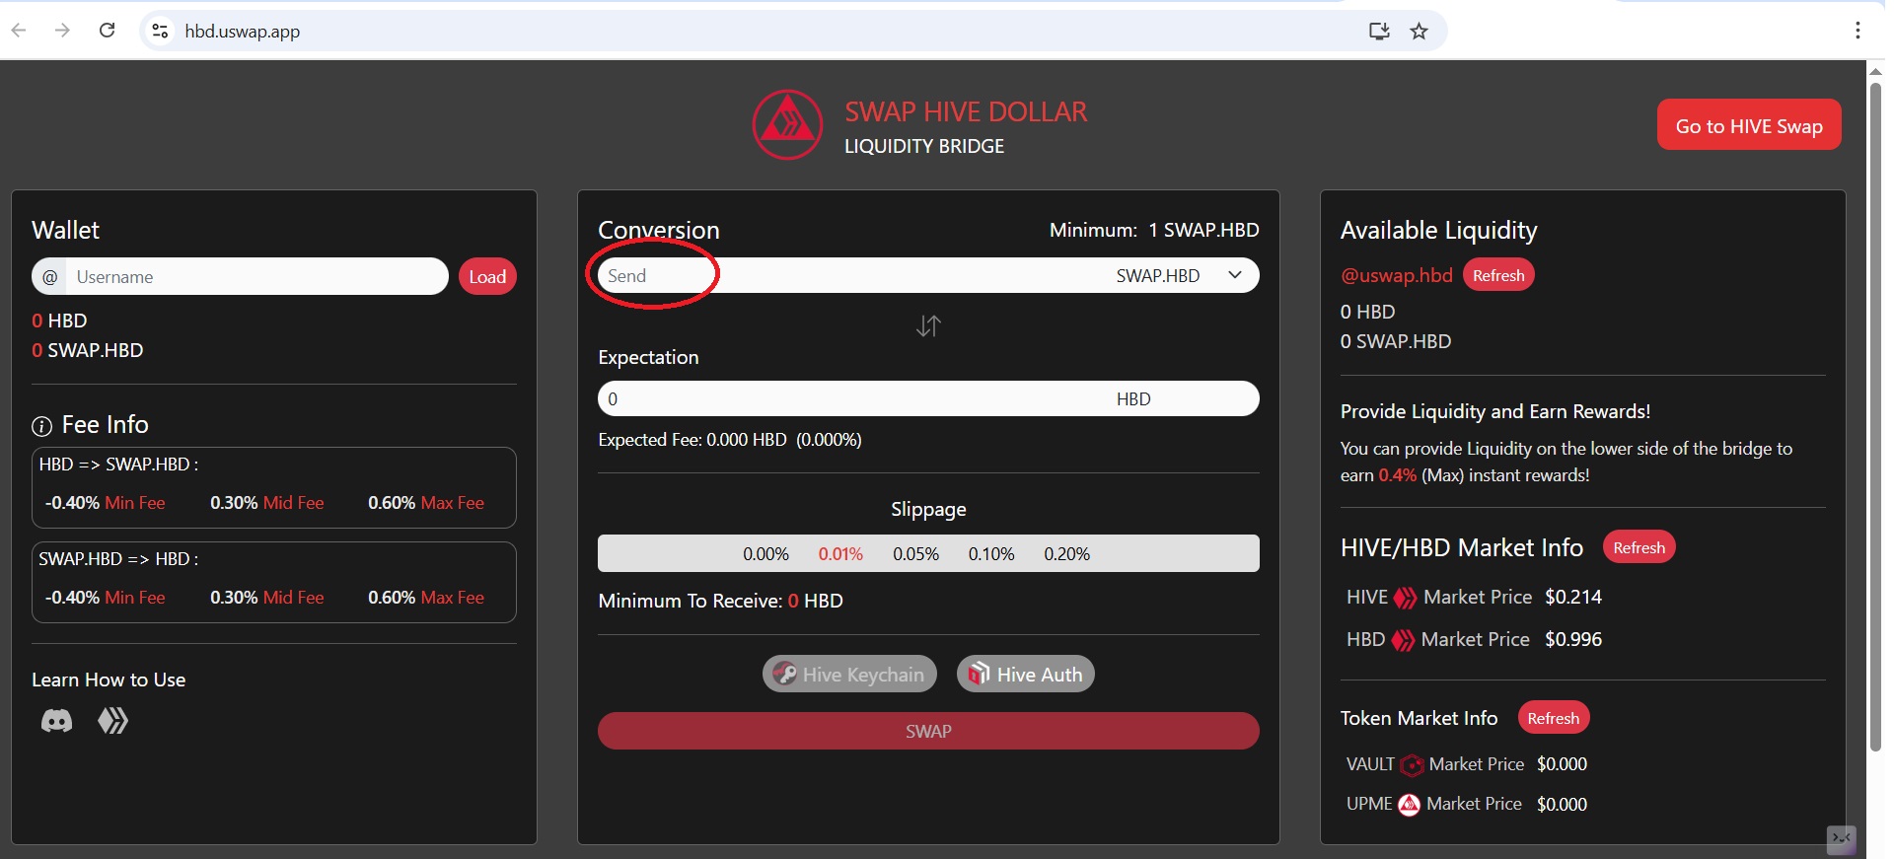1894x859 pixels.
Task: Click the 0 SWAP.HBD wallet balance
Action: tap(87, 350)
